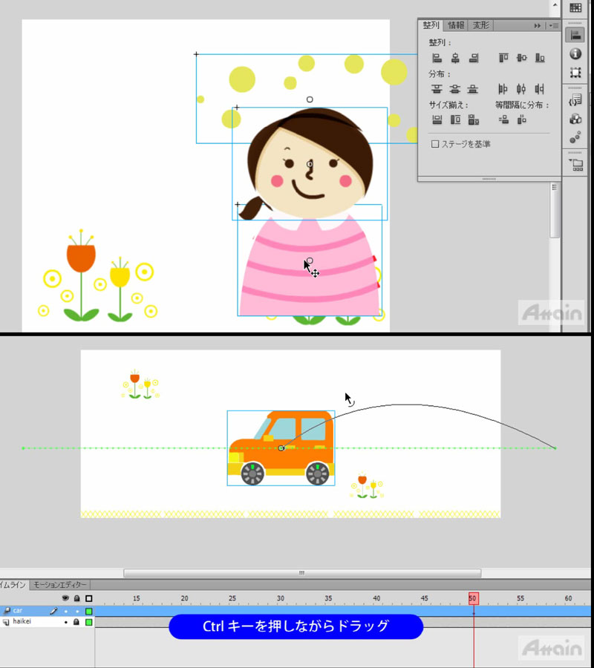Click space evenly vertically icon
Screen dimensions: 594x668
tap(503, 119)
